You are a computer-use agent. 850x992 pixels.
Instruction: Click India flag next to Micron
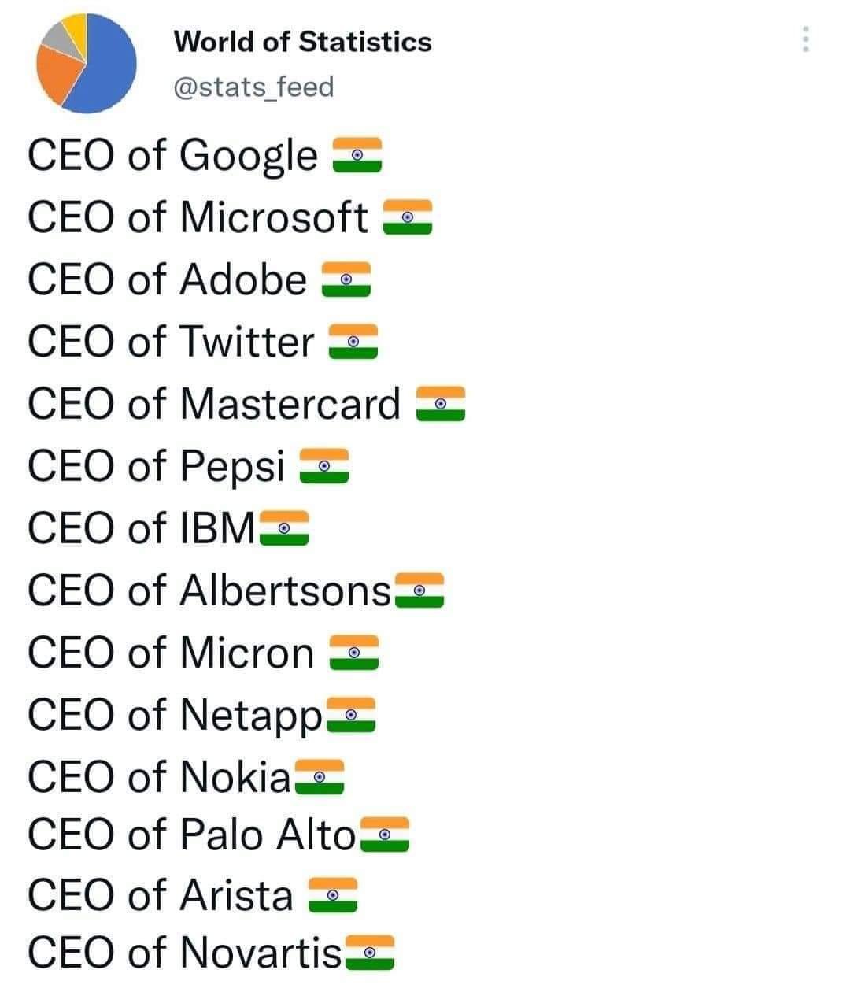(354, 653)
